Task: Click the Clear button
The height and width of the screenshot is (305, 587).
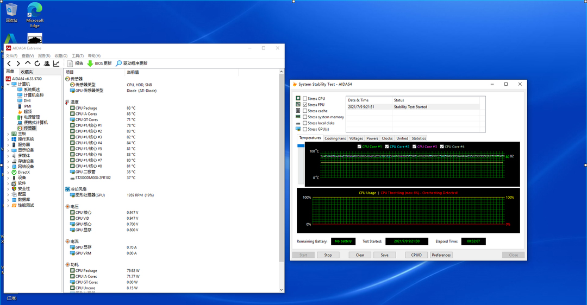Action: (360, 255)
